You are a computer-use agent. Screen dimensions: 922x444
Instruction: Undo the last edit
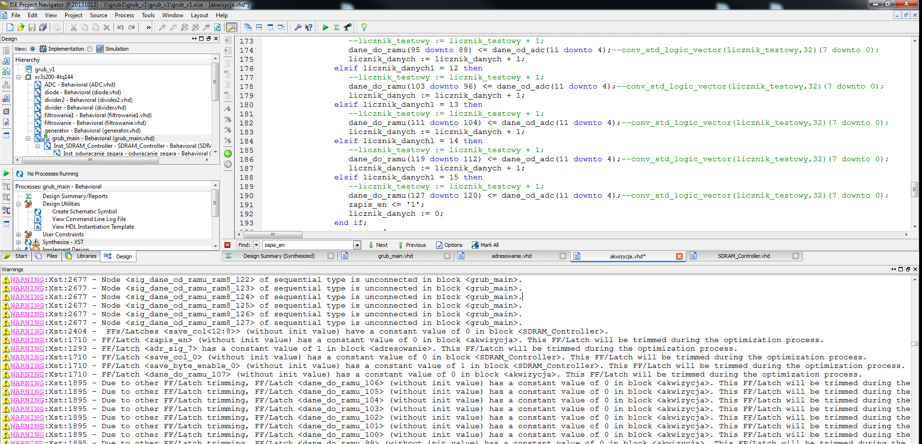click(120, 27)
